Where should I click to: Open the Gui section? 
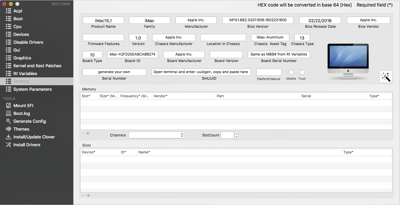tap(37, 50)
